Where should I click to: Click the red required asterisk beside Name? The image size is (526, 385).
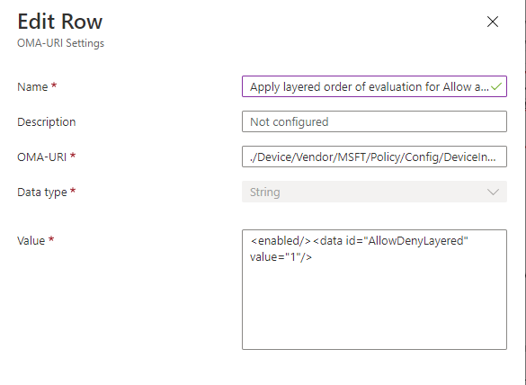54,85
